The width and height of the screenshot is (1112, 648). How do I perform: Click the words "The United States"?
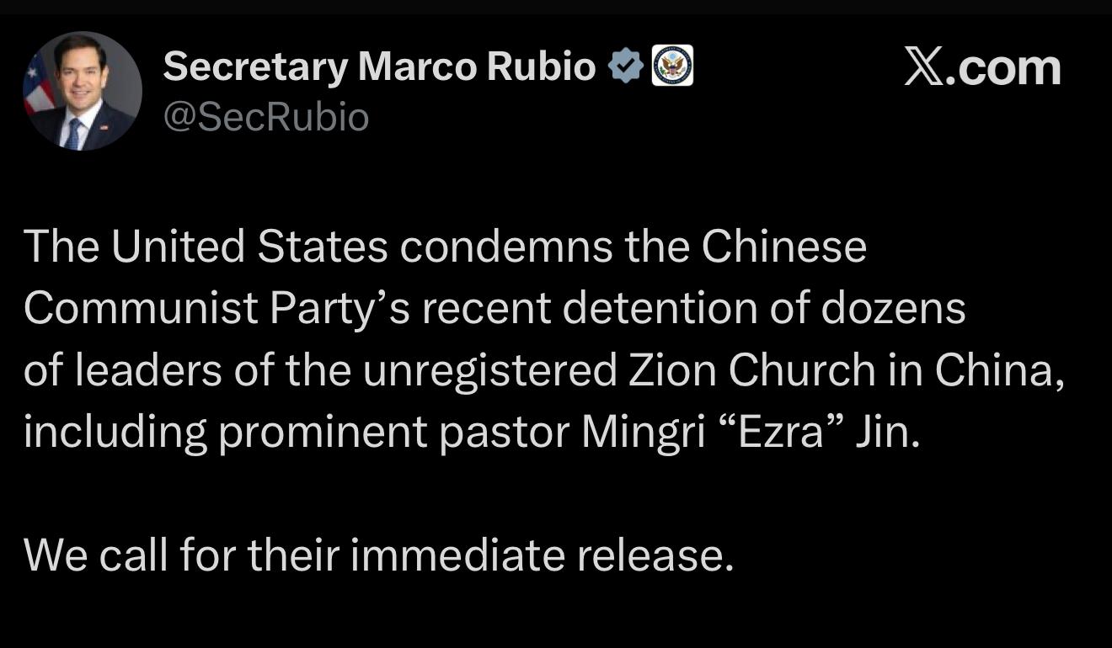click(x=206, y=247)
